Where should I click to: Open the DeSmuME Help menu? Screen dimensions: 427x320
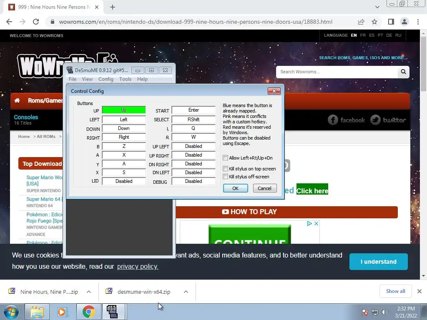click(x=142, y=79)
